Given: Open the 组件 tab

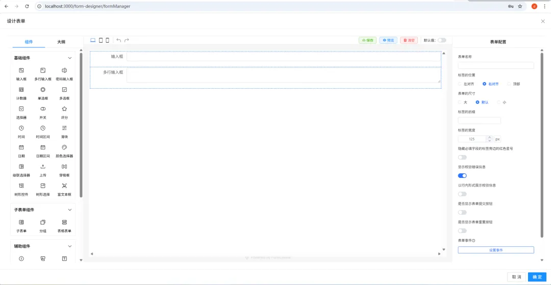Looking at the screenshot, I should click(x=29, y=42).
